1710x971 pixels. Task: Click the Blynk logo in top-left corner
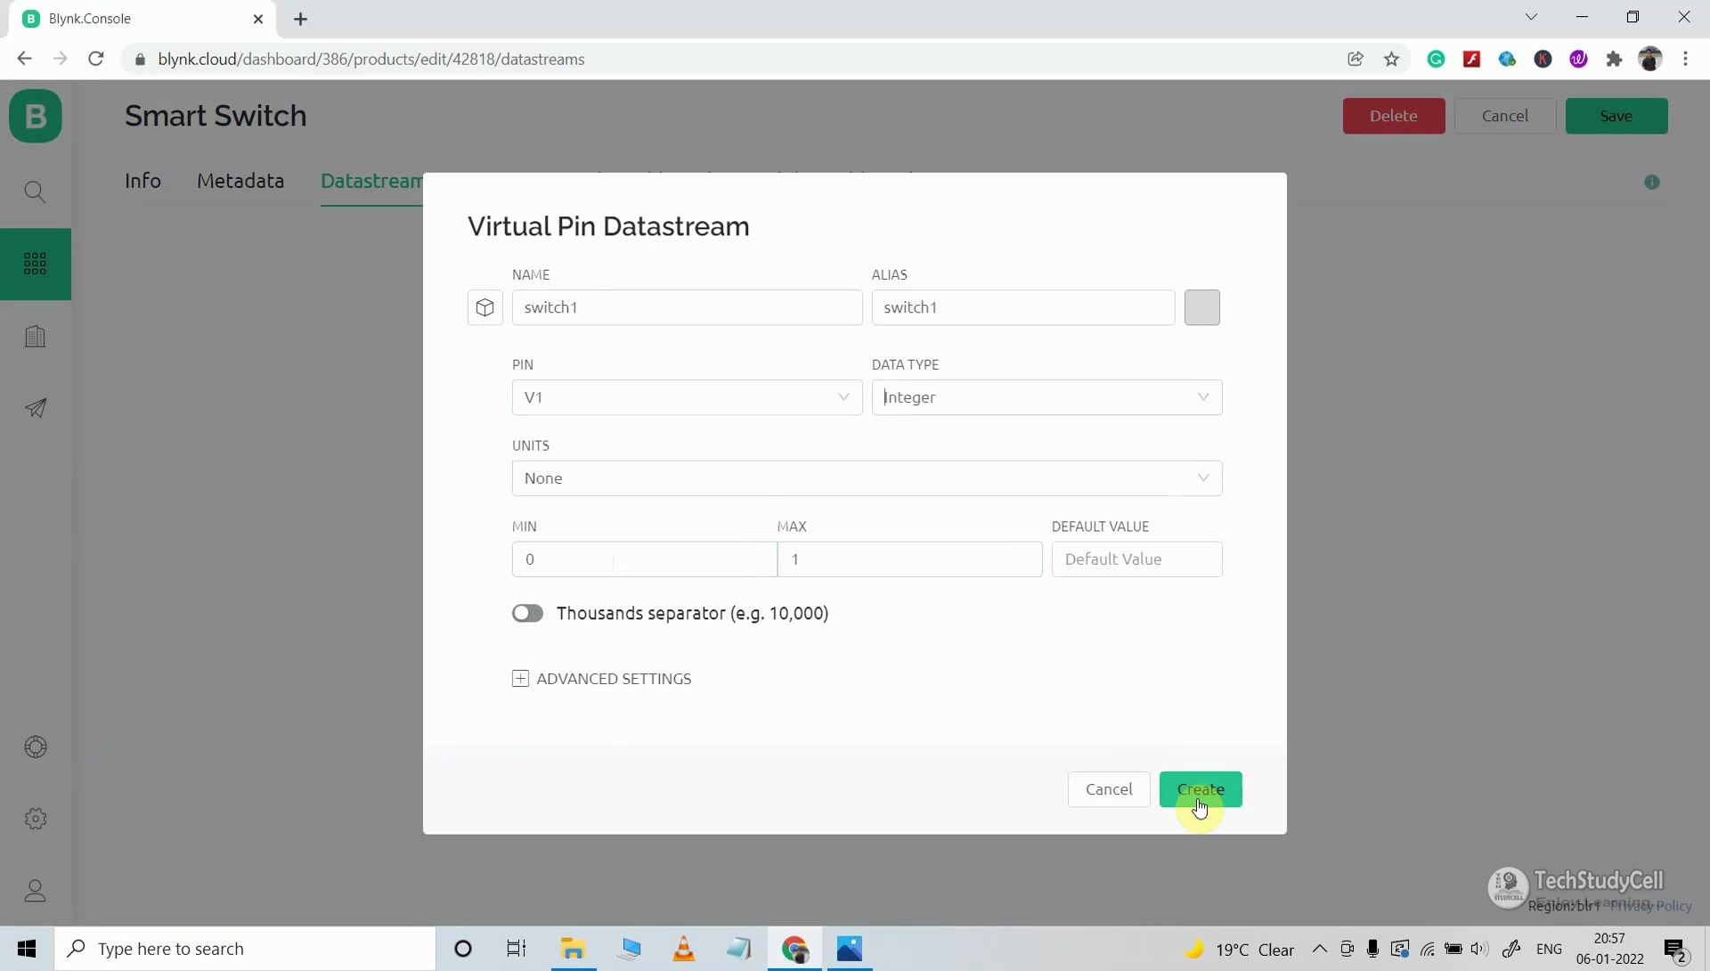click(36, 115)
